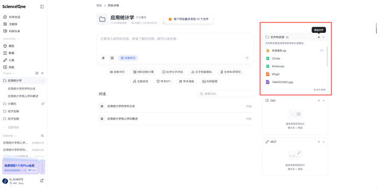Choose the 创新评价 shortcut
Viewport: 377px width, 188px height.
(x=117, y=72)
